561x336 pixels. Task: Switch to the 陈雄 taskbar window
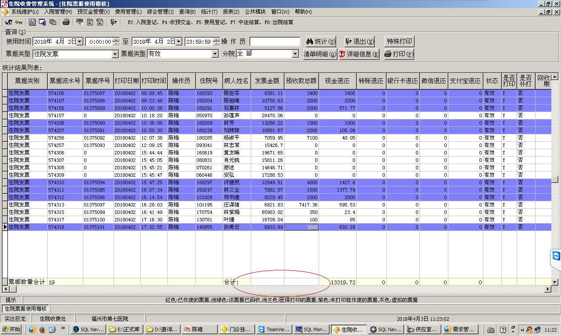point(199,329)
